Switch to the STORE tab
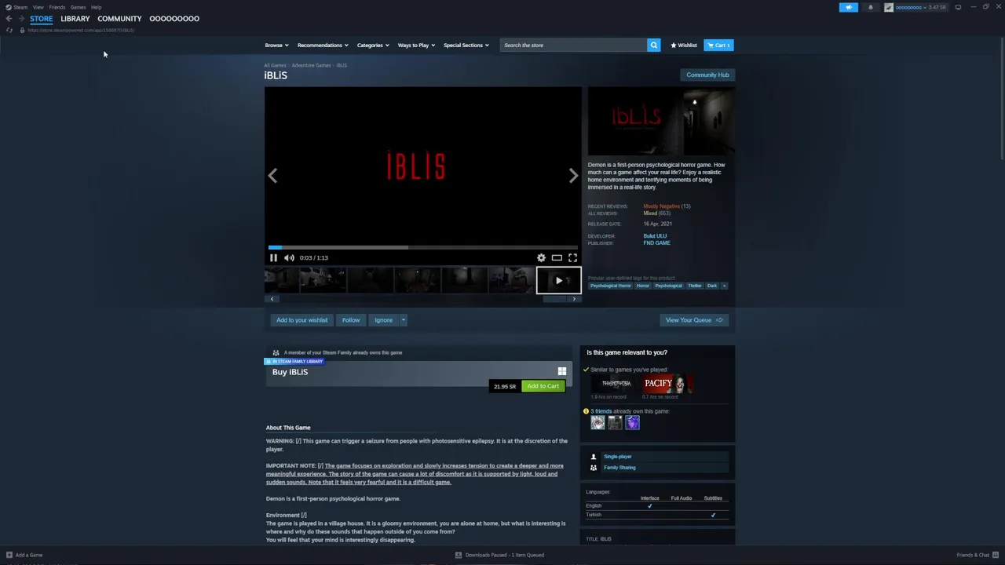Image resolution: width=1005 pixels, height=565 pixels. point(41,19)
